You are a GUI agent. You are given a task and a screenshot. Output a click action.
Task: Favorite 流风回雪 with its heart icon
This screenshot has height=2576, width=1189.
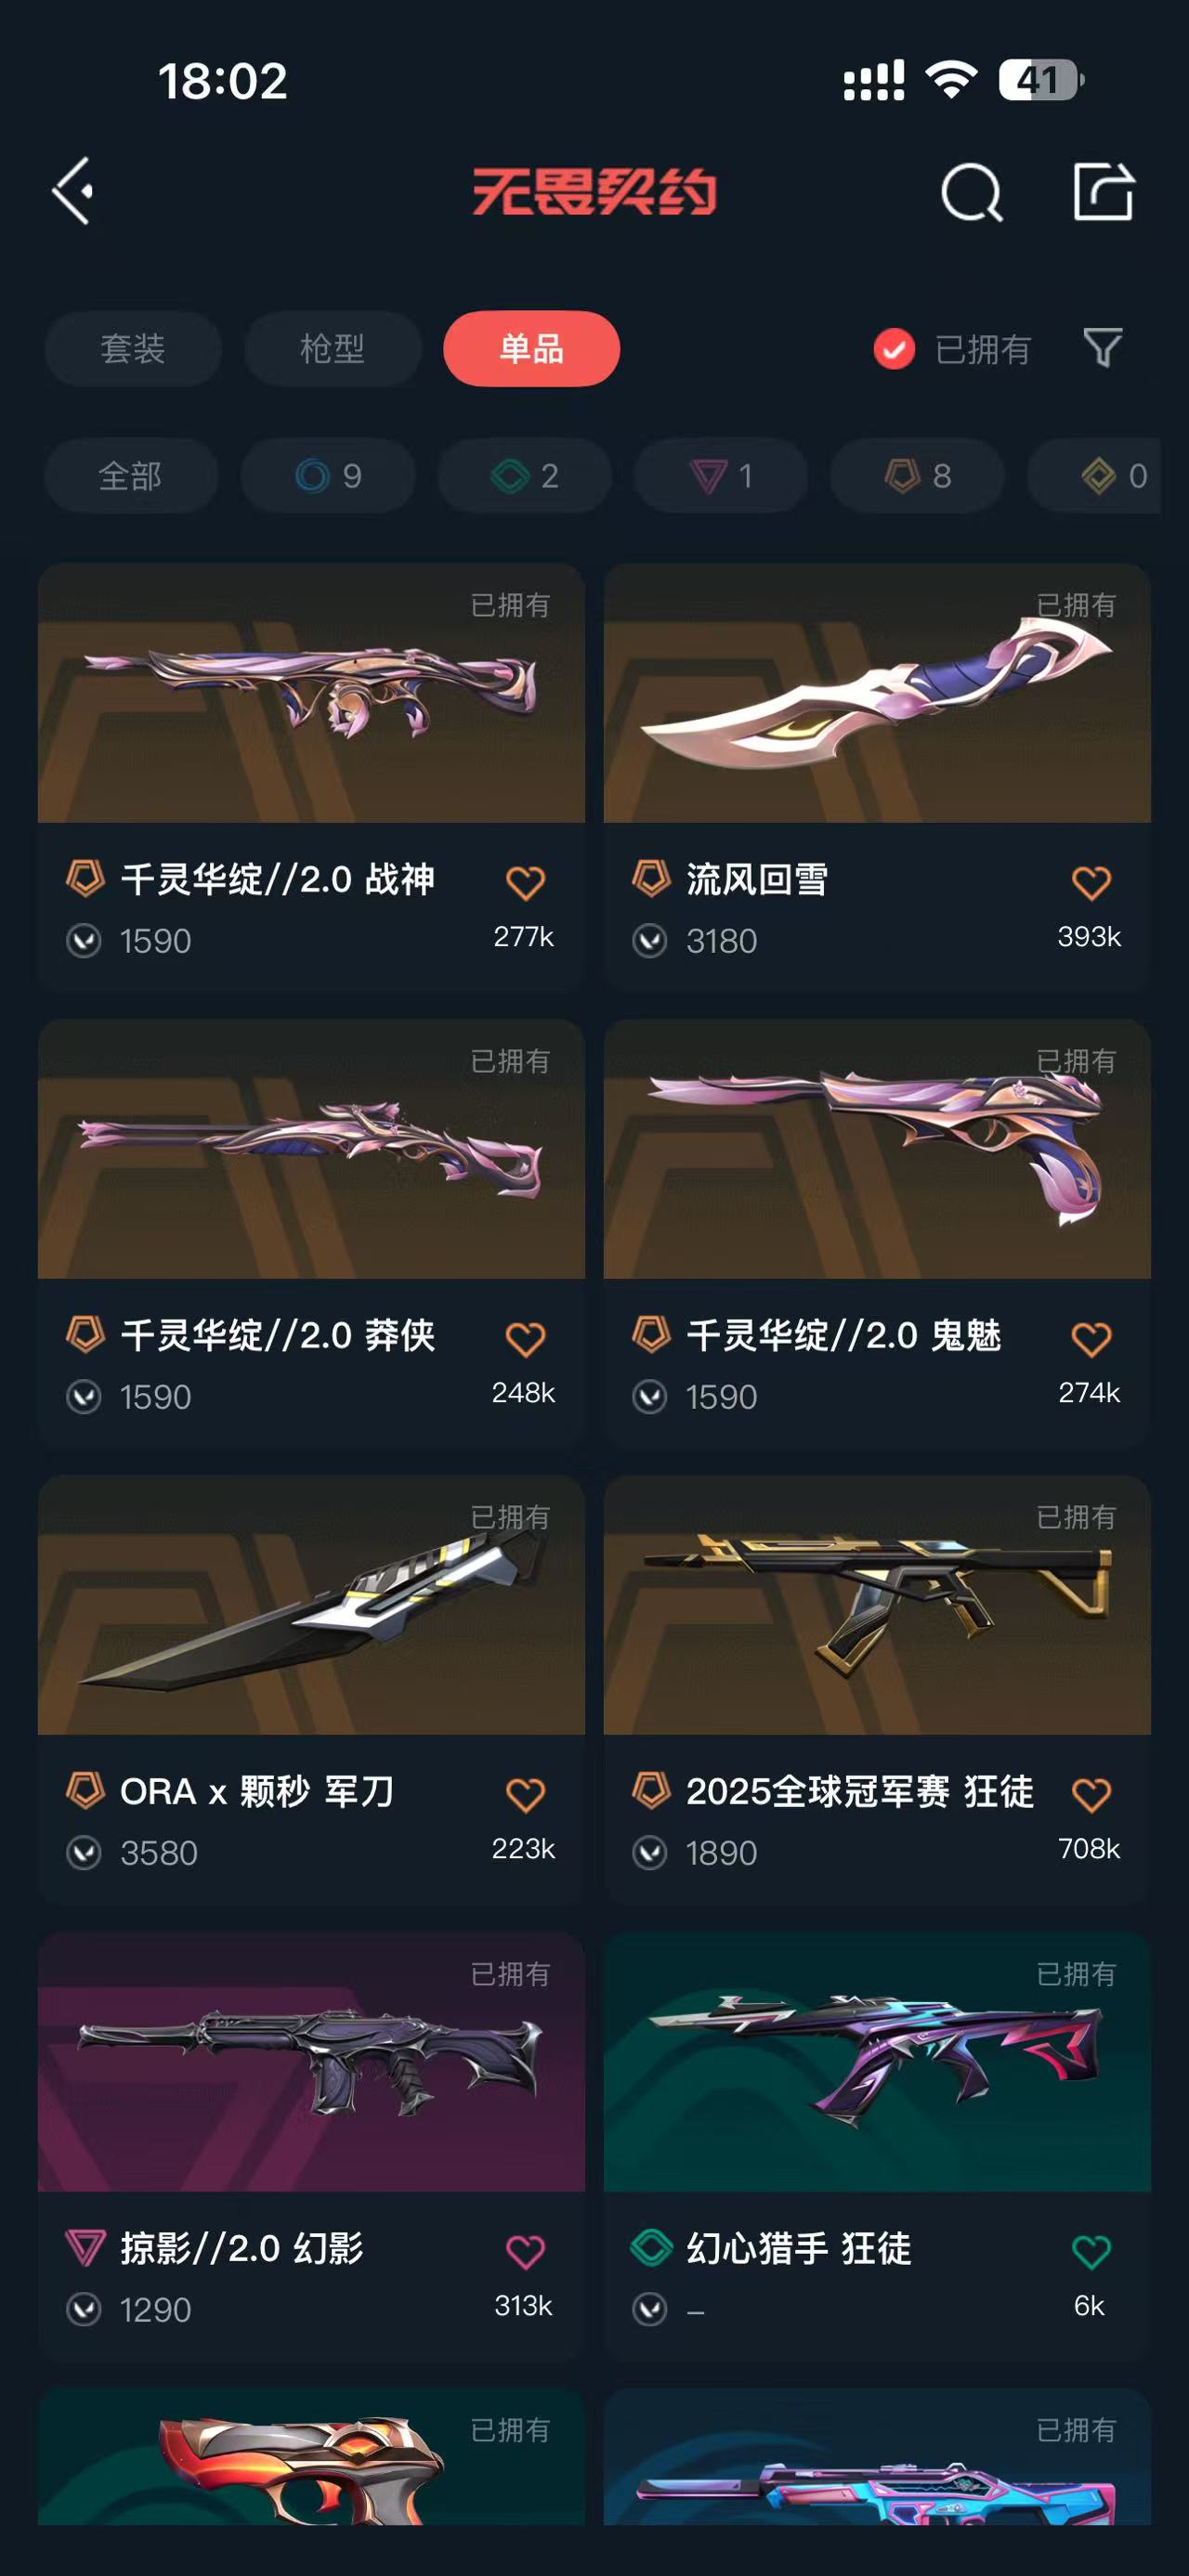[x=1091, y=883]
